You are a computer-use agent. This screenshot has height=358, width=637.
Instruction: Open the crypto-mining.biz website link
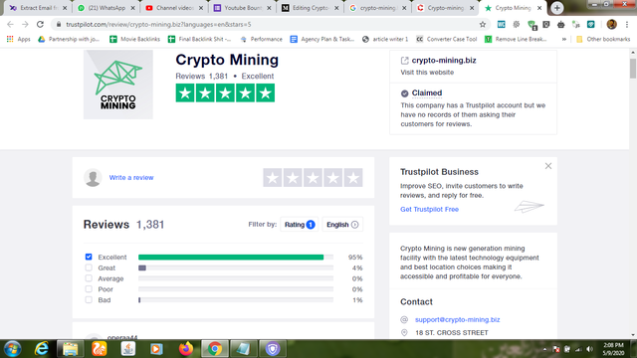coord(444,61)
